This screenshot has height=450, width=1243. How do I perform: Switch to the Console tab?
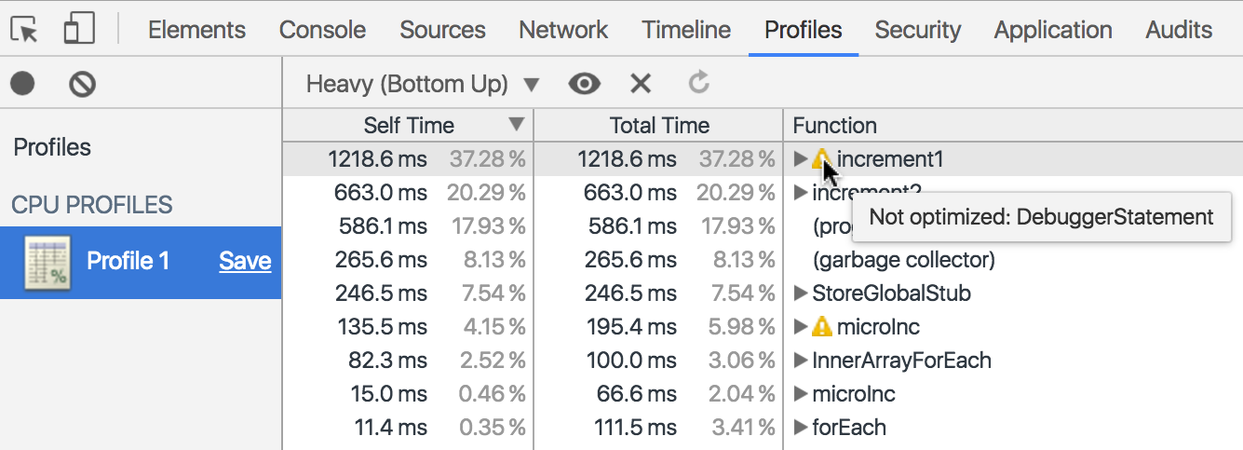click(321, 30)
